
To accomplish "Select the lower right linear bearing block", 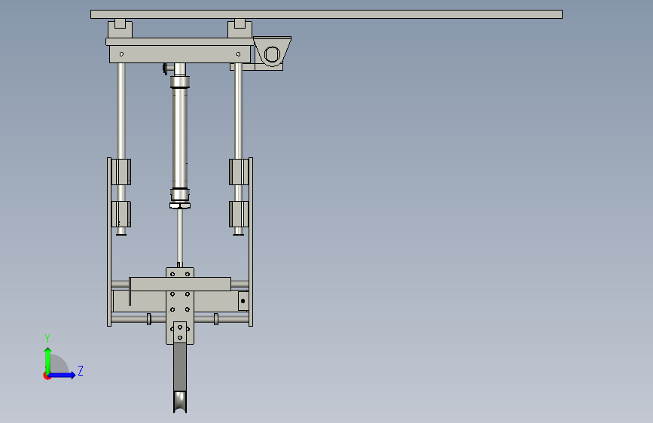I will (x=239, y=214).
